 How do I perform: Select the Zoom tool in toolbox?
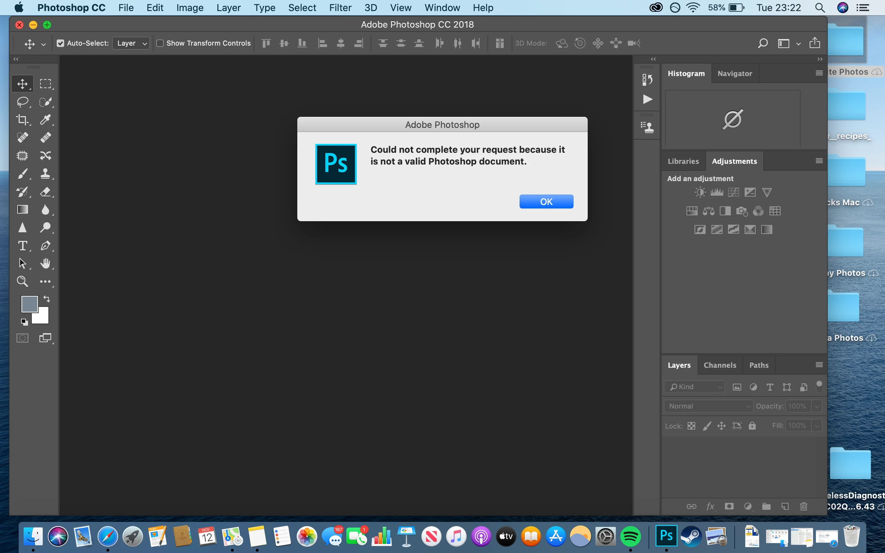point(23,282)
